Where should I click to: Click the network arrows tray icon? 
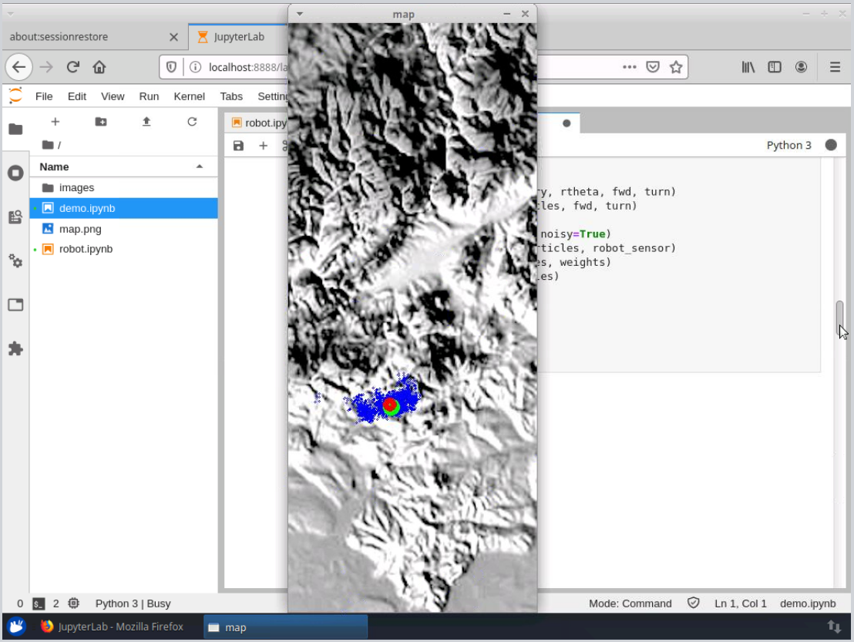pyautogui.click(x=834, y=627)
